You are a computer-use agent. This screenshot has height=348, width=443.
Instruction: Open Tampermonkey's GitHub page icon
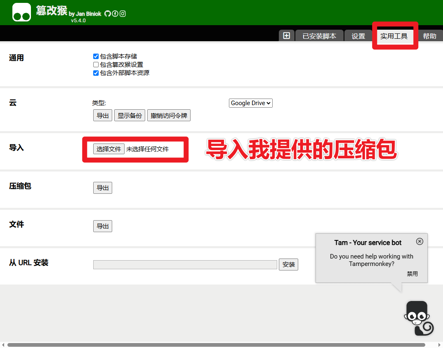point(107,14)
